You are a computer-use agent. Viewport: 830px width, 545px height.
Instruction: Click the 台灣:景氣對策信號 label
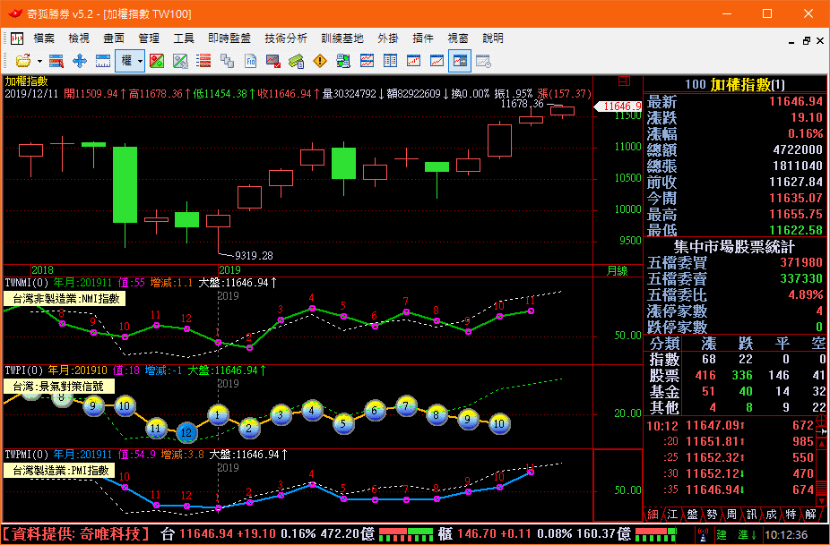(59, 387)
